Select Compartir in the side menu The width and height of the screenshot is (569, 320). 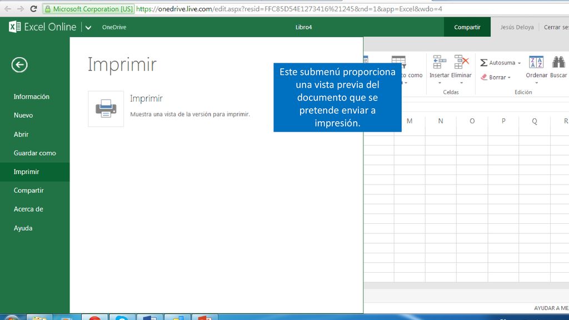pos(29,191)
